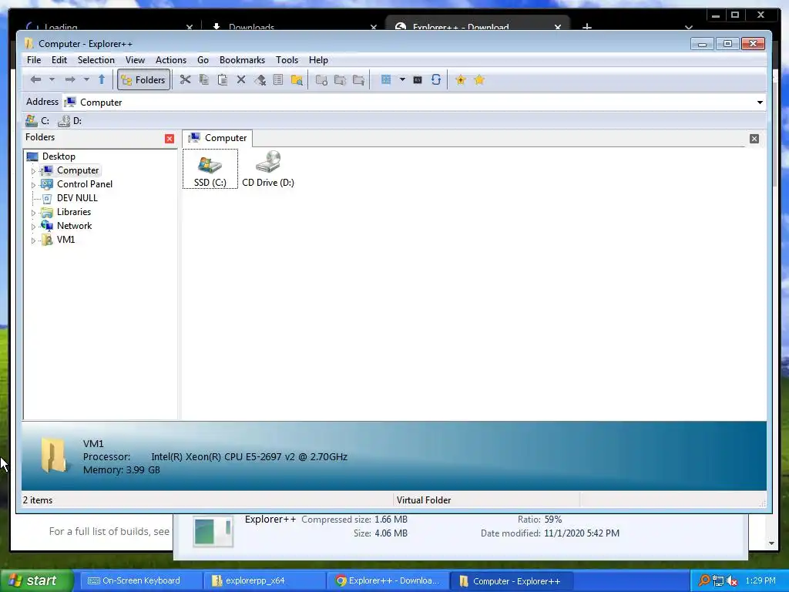The height and width of the screenshot is (592, 789).
Task: Select Control Panel in folder tree
Action: [84, 184]
